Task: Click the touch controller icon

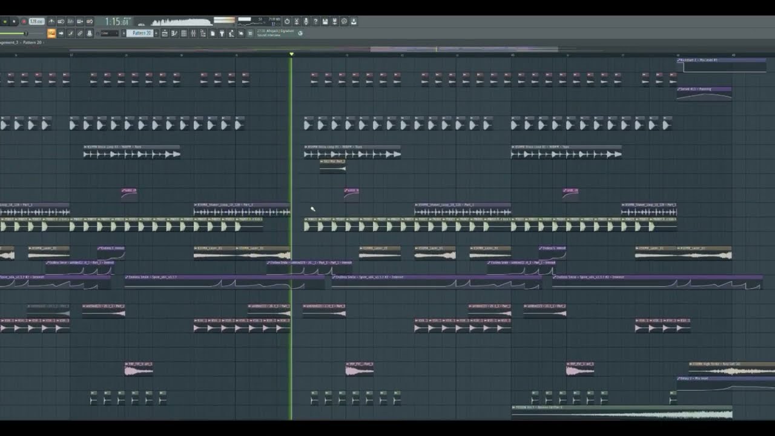Action: coord(240,33)
